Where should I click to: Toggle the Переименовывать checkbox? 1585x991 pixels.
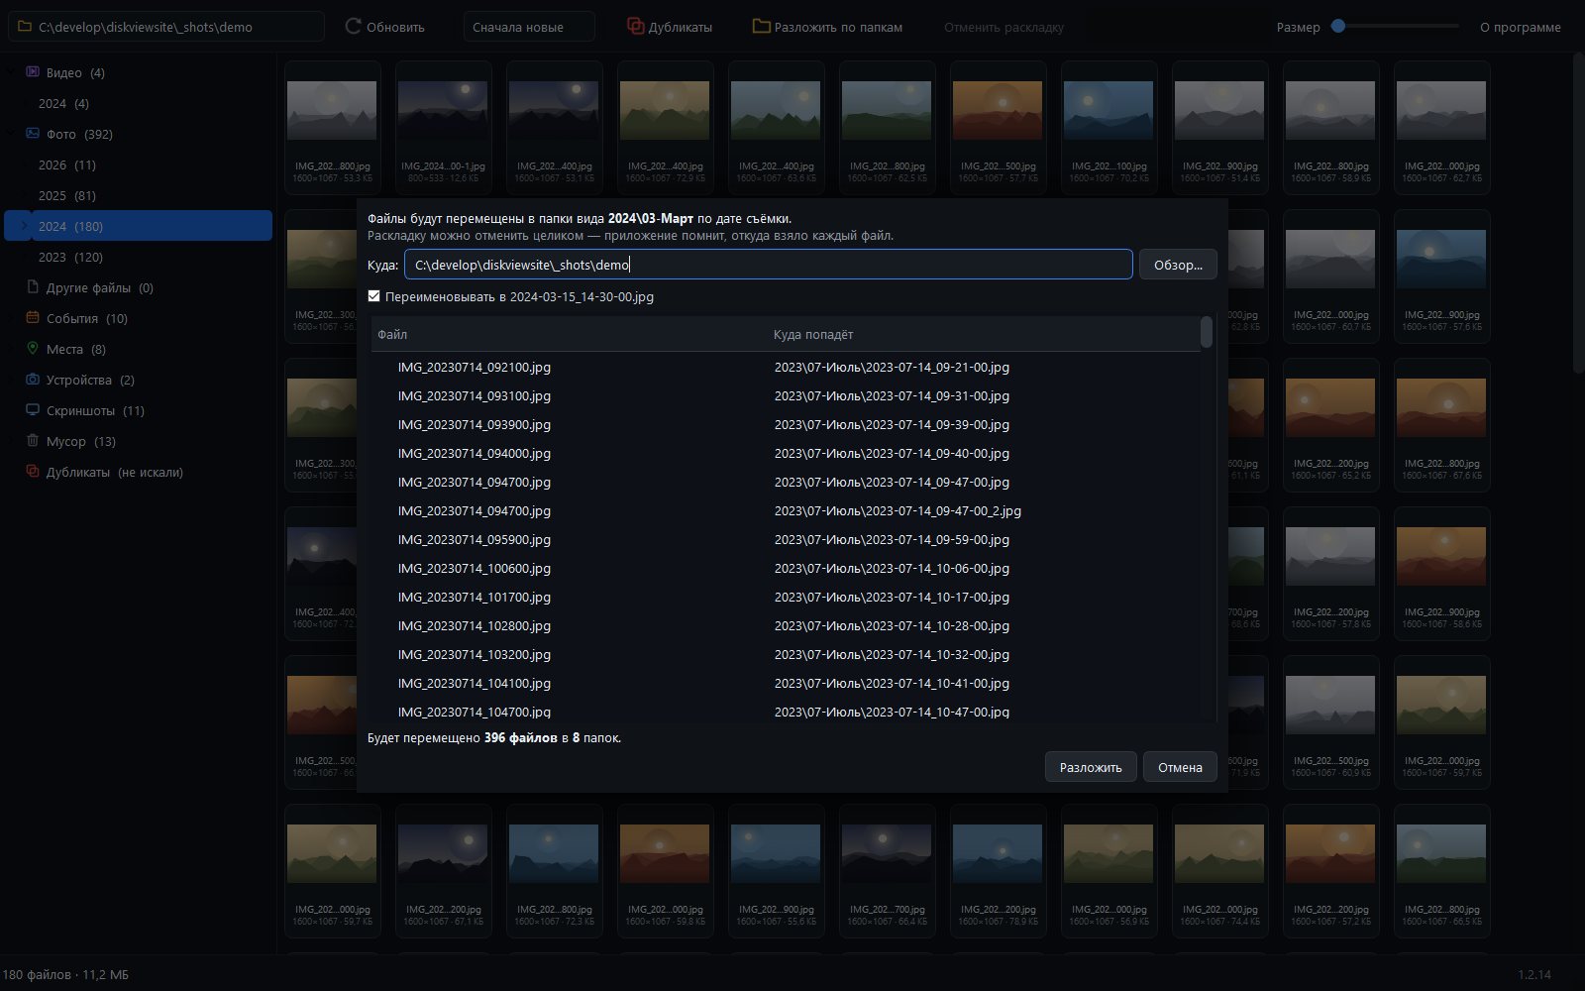(373, 296)
